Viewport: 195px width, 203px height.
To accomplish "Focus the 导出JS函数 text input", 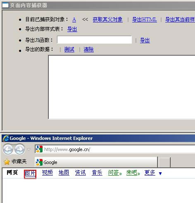I will pos(95,40).
